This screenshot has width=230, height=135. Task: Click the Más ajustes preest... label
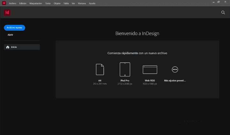tap(175, 80)
